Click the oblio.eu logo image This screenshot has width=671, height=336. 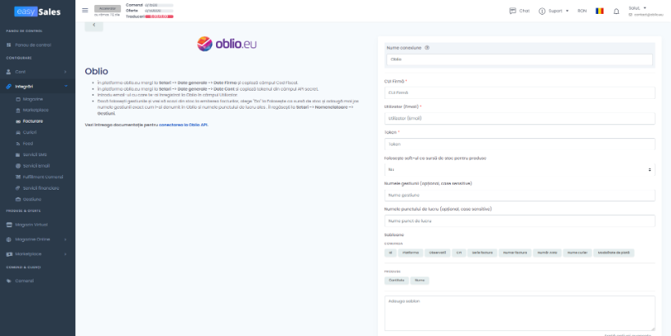click(x=227, y=44)
